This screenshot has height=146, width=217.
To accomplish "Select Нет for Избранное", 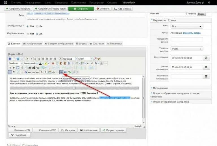I will (28, 26).
